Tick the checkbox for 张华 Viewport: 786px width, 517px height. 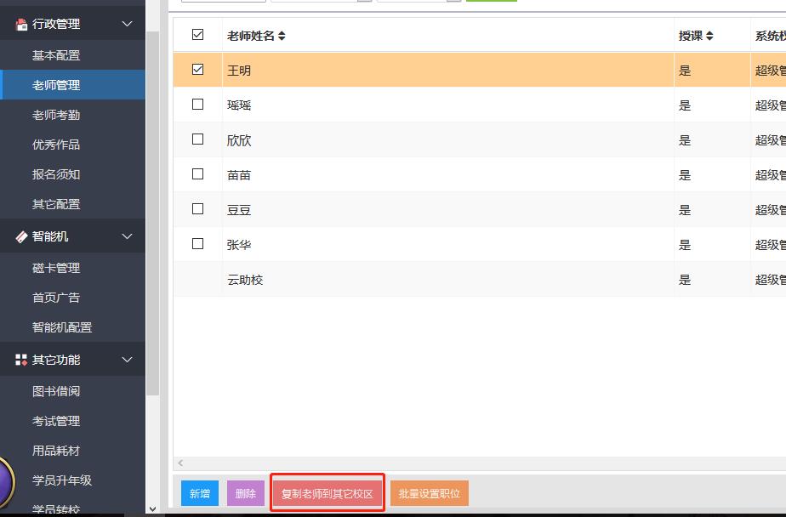pyautogui.click(x=198, y=244)
